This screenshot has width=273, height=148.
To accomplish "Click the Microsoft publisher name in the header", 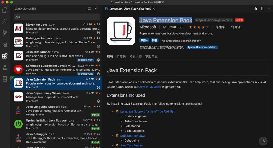I will click(148, 27).
